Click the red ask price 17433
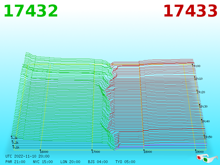 tap(190, 11)
